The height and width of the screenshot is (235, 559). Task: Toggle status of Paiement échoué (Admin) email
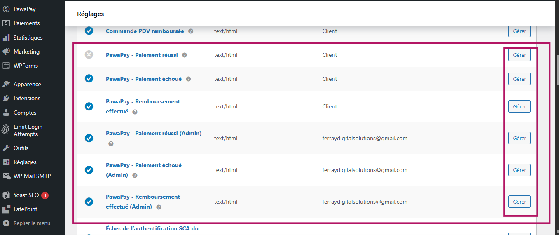[x=89, y=170]
